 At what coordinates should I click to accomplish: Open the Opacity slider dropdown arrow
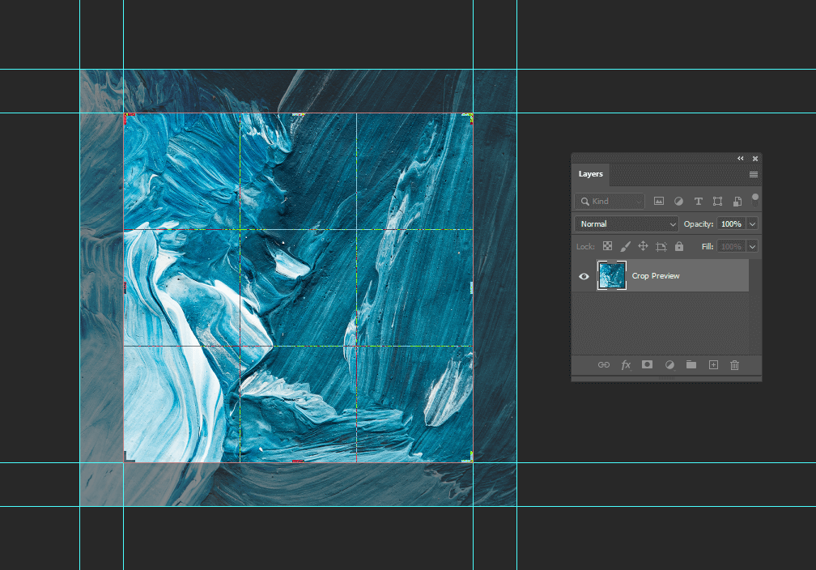753,223
